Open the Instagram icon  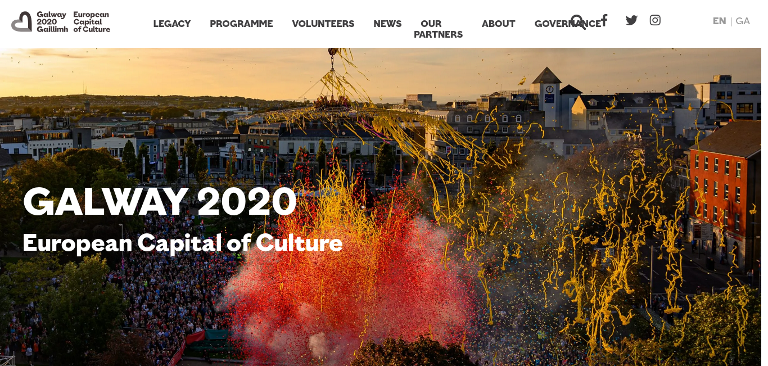tap(655, 20)
